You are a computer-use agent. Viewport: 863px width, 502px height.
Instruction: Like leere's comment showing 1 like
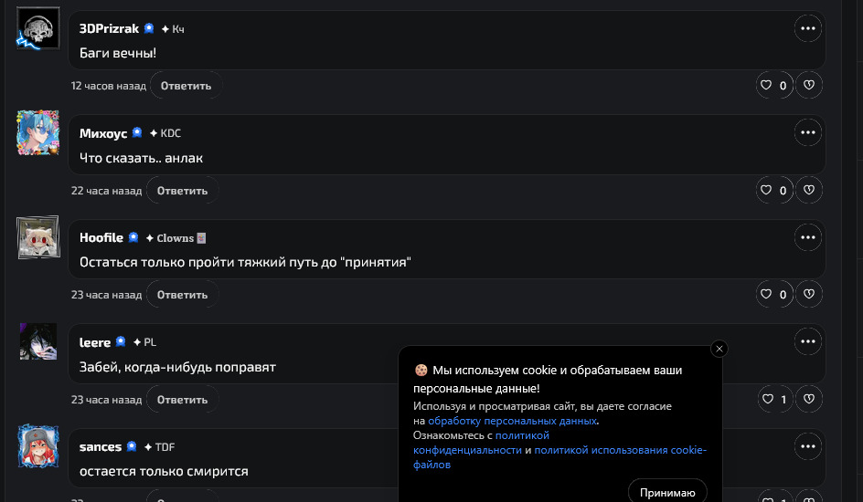pyautogui.click(x=766, y=399)
